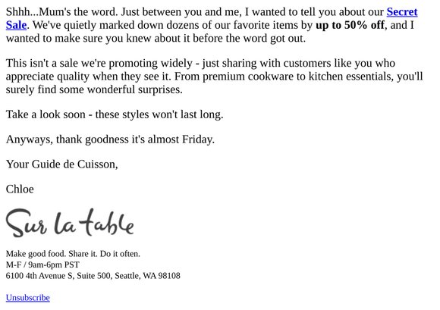Image resolution: width=440 pixels, height=310 pixels.
Task: Click "premium cookware to kitchen essentials" phrase
Action: point(297,77)
